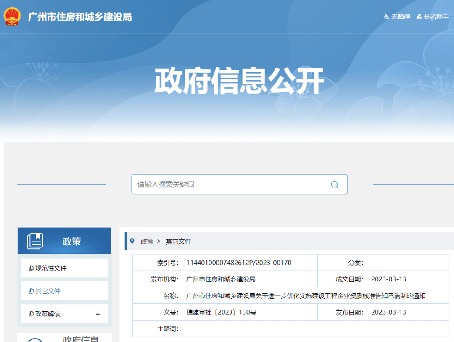This screenshot has height=342, width=454.
Task: Click the wheelchair accessibility icon
Action: tap(387, 17)
